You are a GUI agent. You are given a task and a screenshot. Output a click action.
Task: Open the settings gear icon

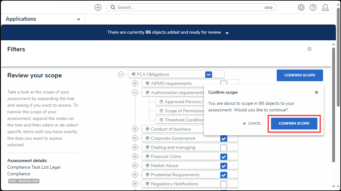[x=301, y=7]
